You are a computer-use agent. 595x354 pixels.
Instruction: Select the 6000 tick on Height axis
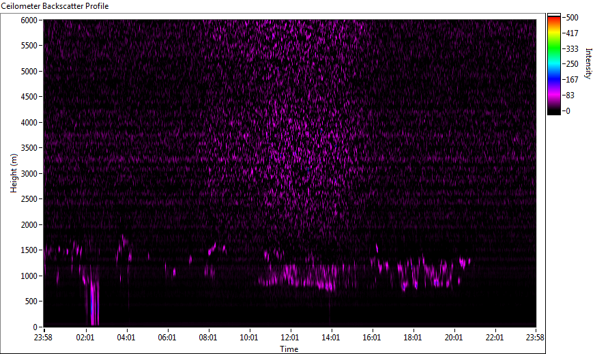(29, 20)
